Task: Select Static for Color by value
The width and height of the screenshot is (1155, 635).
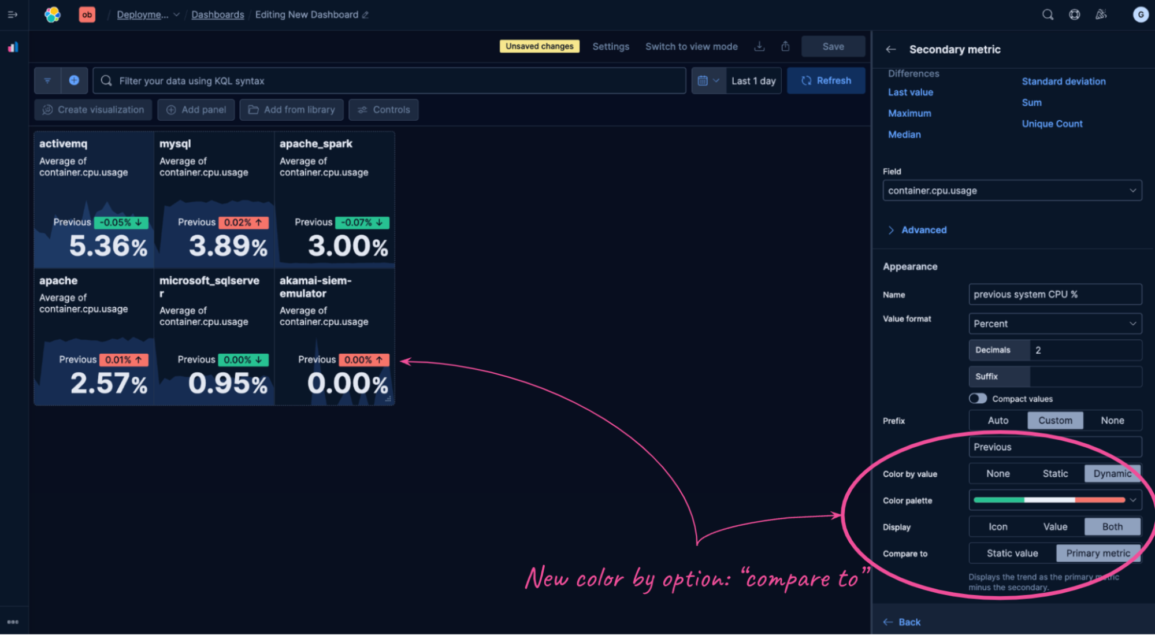Action: point(1054,474)
